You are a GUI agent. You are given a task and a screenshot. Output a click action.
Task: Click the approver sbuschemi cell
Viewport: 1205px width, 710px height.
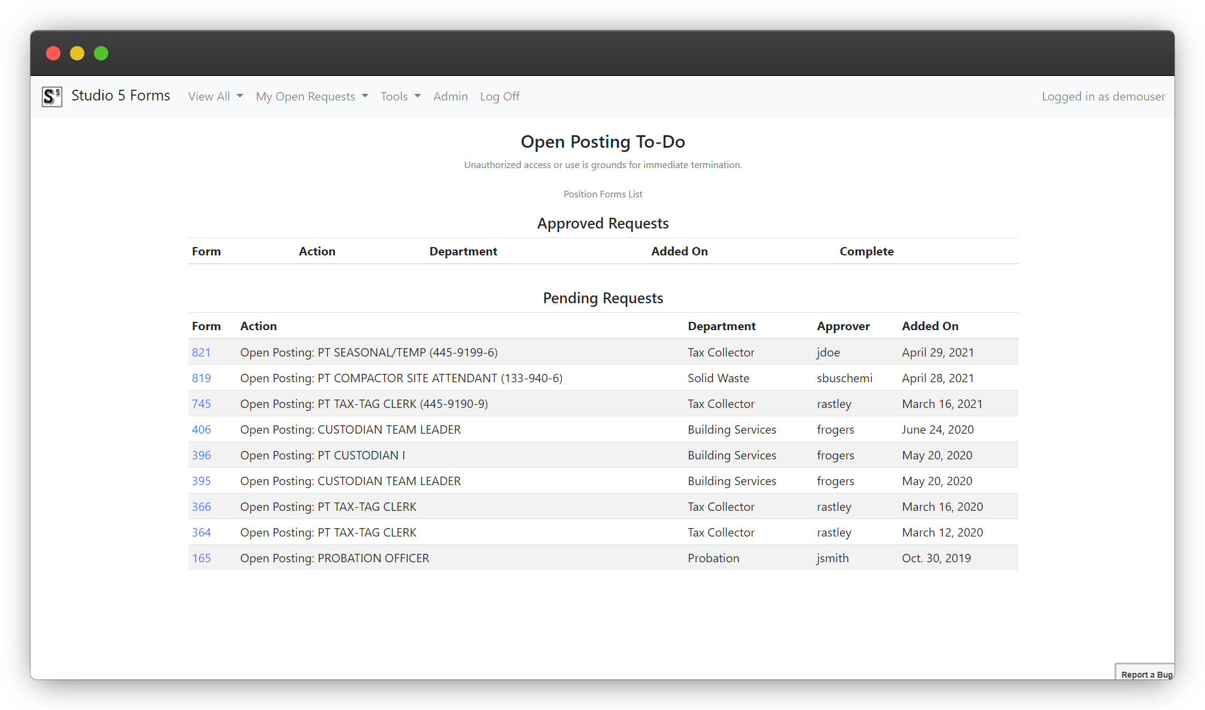coord(844,378)
